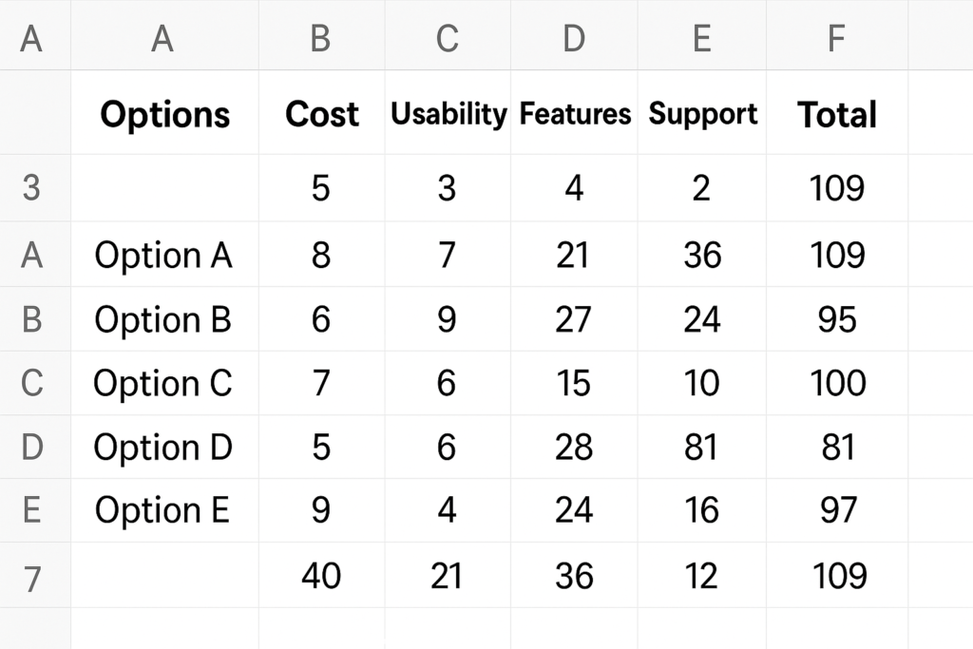Select column F header
Viewport: 973px width, 649px height.
(837, 35)
